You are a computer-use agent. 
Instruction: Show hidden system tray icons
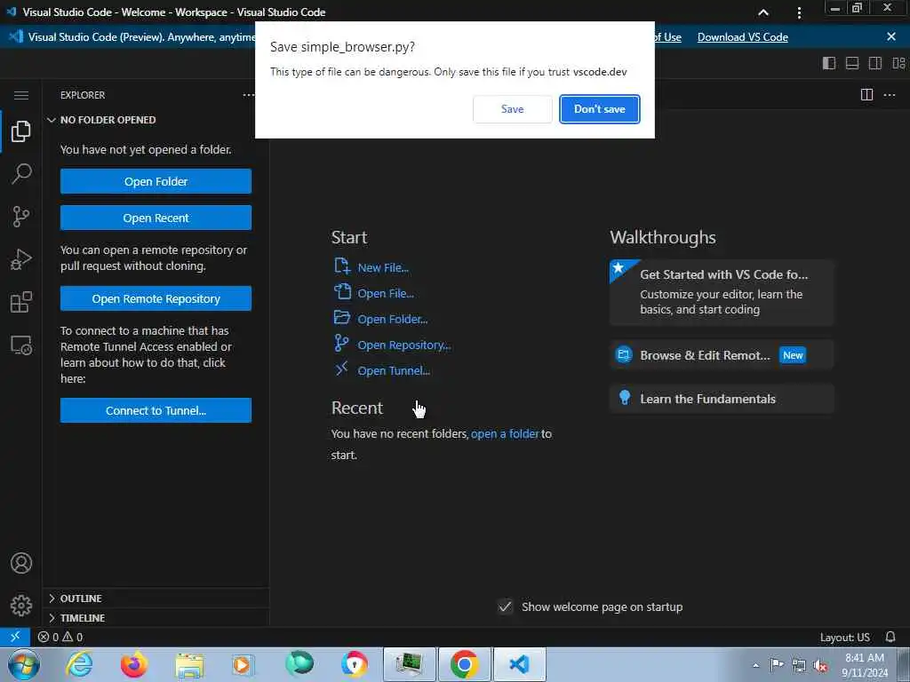(755, 666)
